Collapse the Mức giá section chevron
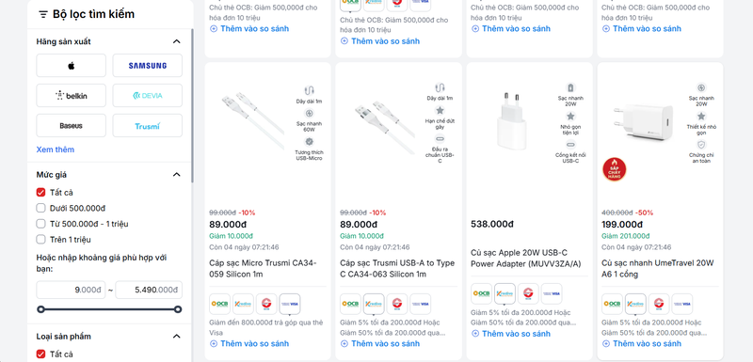Viewport: 753px width, 362px height. click(177, 175)
